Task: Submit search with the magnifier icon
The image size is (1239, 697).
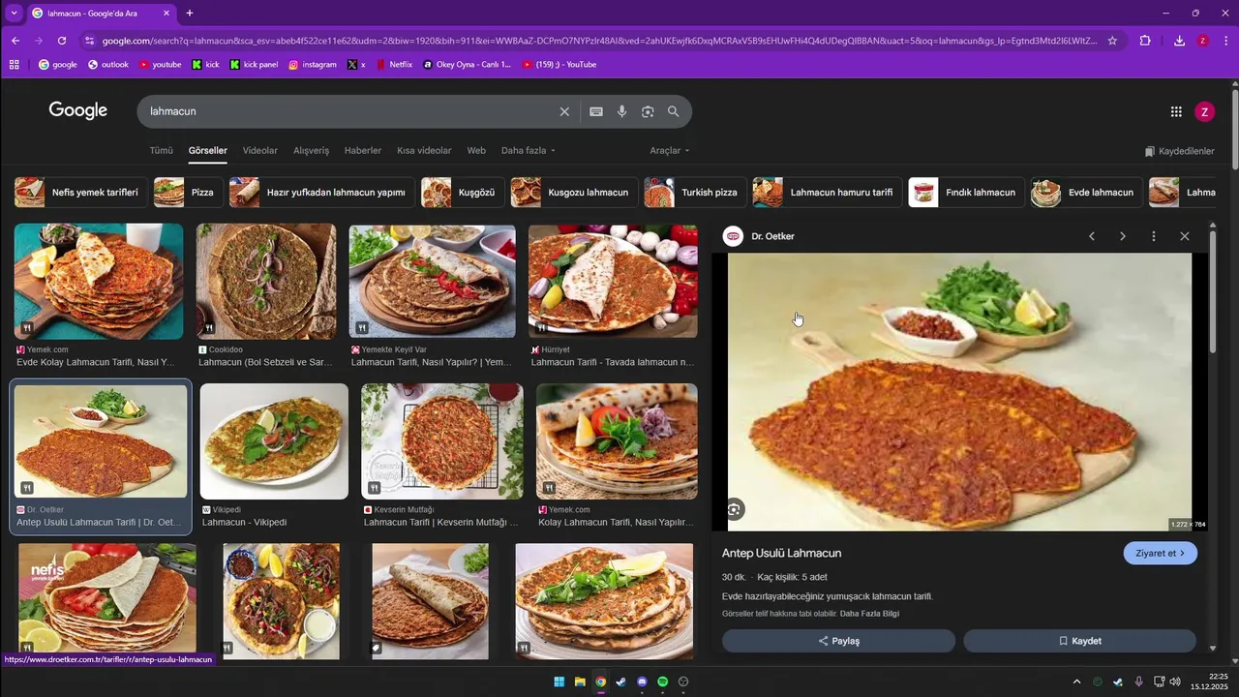Action: [674, 111]
